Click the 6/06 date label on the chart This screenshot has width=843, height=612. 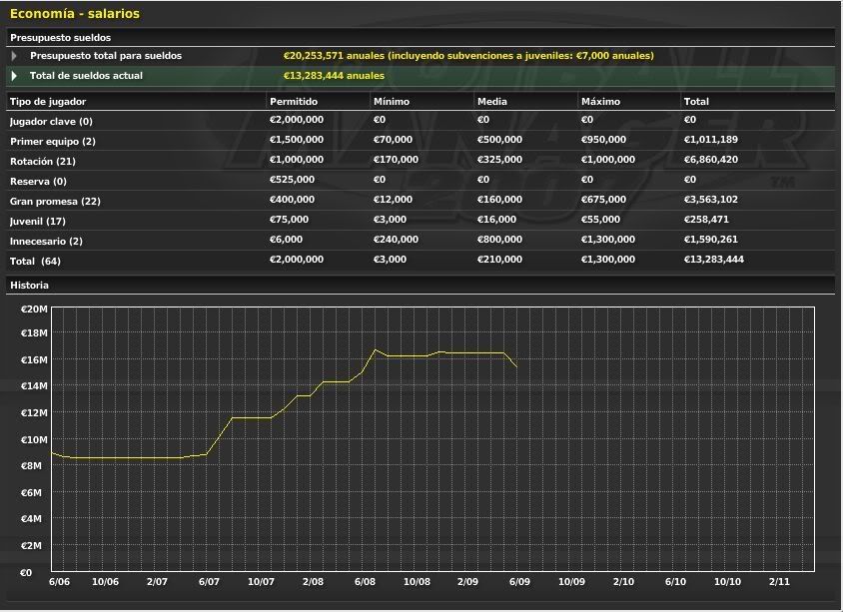click(x=59, y=582)
